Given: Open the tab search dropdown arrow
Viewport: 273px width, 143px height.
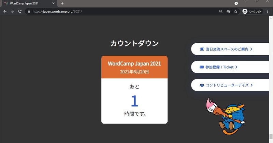Looking at the screenshot, I should click(x=236, y=3).
